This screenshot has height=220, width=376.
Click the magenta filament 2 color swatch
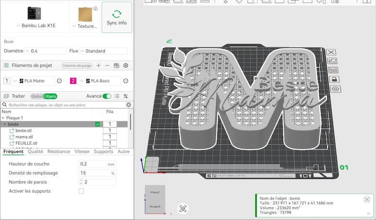[73, 81]
